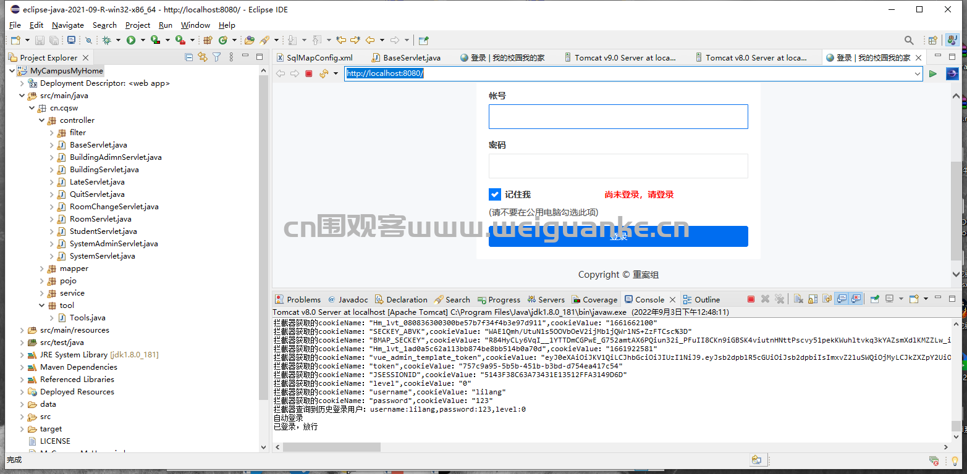Toggle Show Console on Standard Out
967x474 pixels.
[x=842, y=299]
